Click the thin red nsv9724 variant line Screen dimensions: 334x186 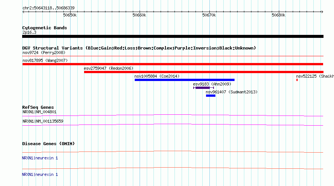tap(173, 56)
